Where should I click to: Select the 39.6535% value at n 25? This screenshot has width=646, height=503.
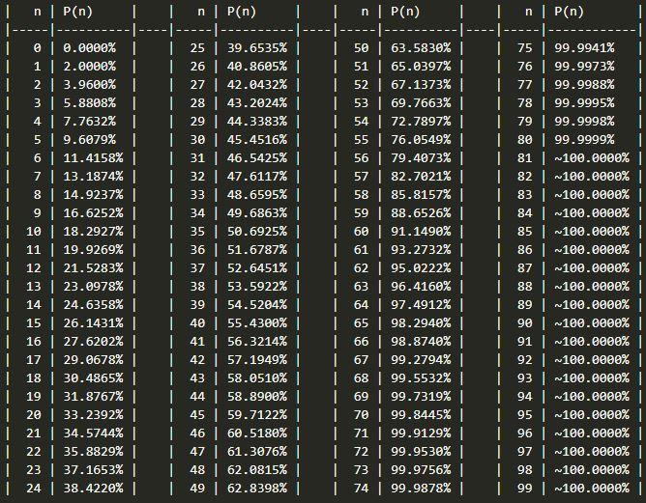click(256, 47)
